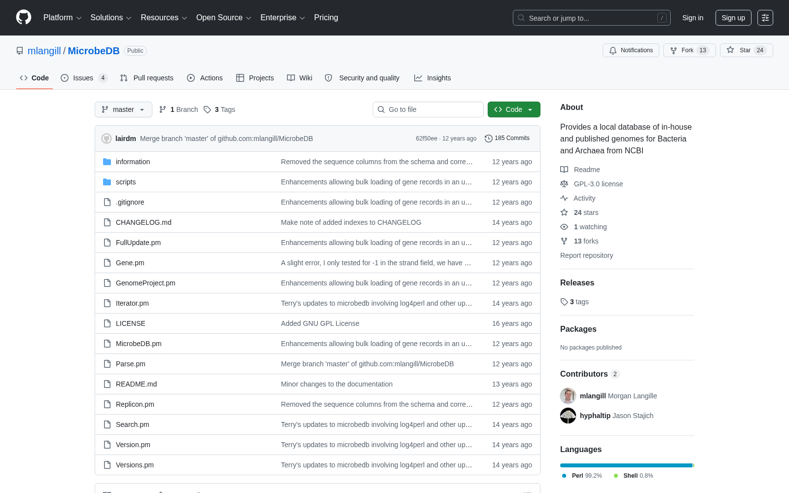789x493 pixels.
Task: Click the Shell language color dot
Action: point(616,476)
